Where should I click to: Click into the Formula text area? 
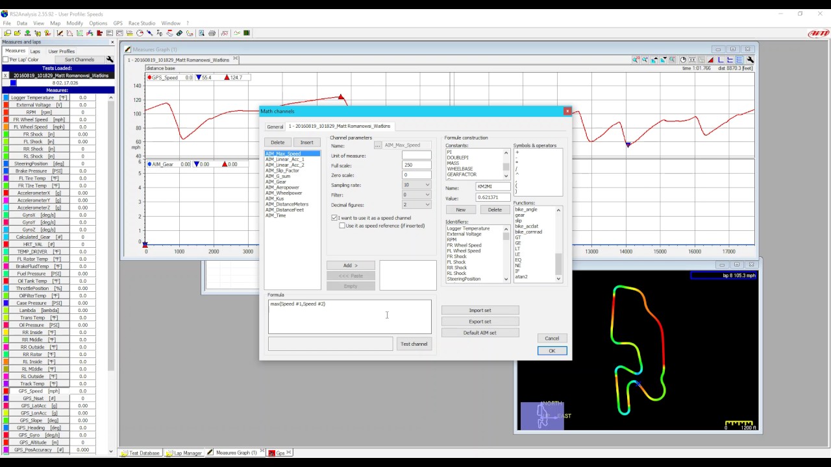[x=349, y=317]
